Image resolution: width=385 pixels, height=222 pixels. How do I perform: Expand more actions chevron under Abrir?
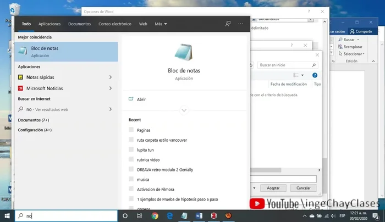tap(184, 110)
